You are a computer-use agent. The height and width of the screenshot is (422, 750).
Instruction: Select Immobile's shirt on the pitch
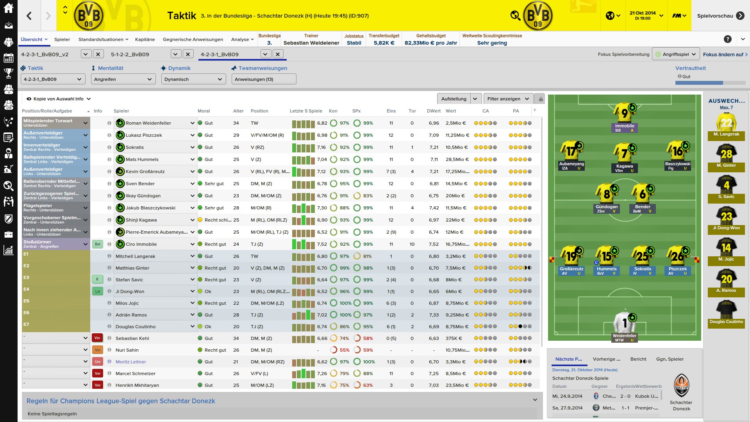(625, 113)
